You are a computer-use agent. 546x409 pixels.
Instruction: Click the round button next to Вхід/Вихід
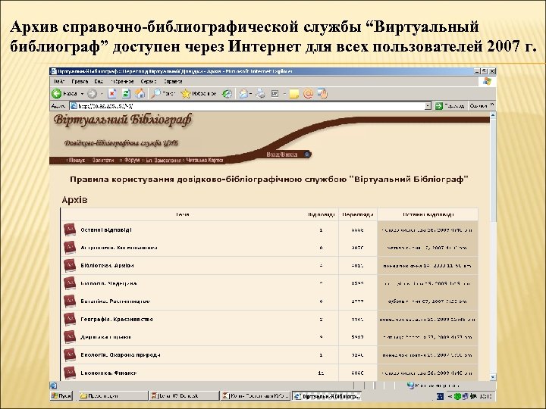click(307, 155)
